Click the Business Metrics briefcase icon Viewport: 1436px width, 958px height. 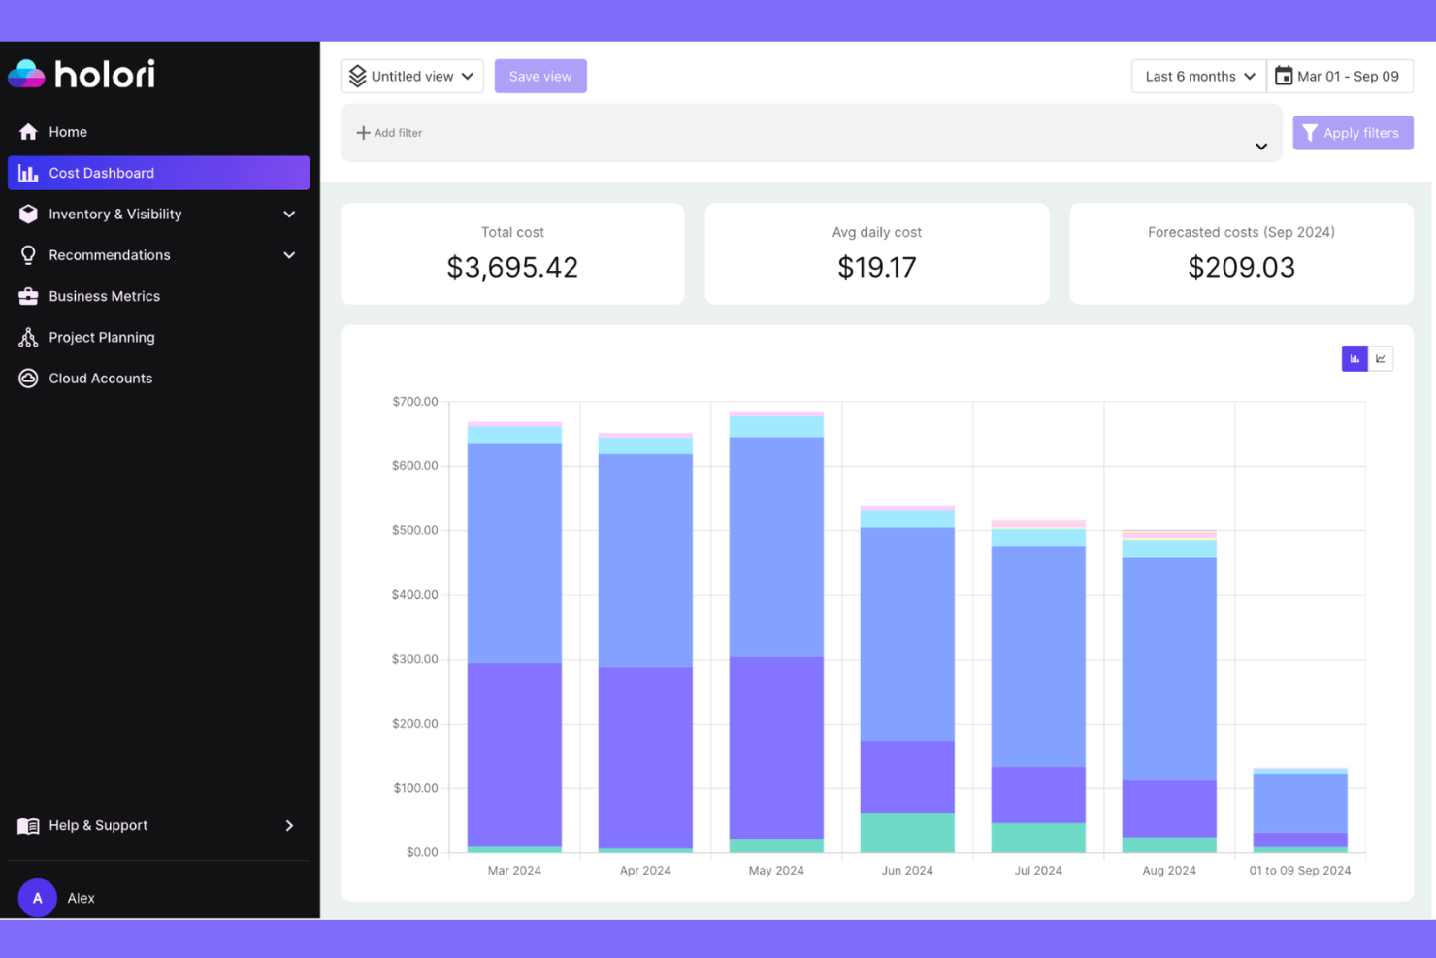point(28,295)
